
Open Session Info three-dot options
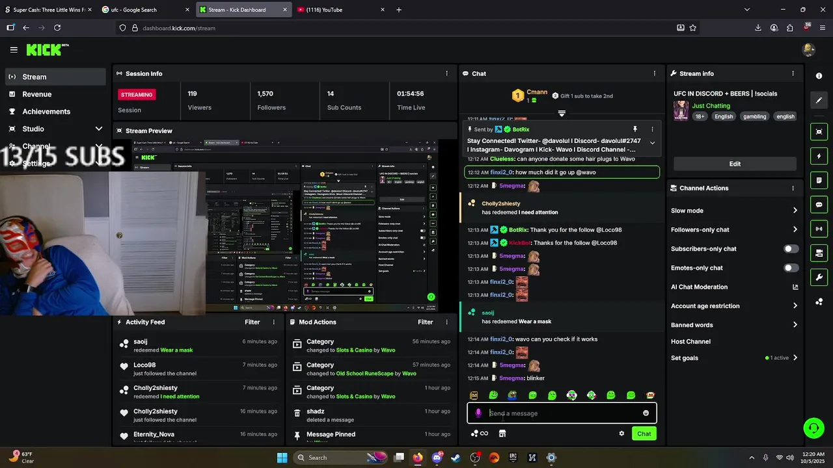[446, 73]
